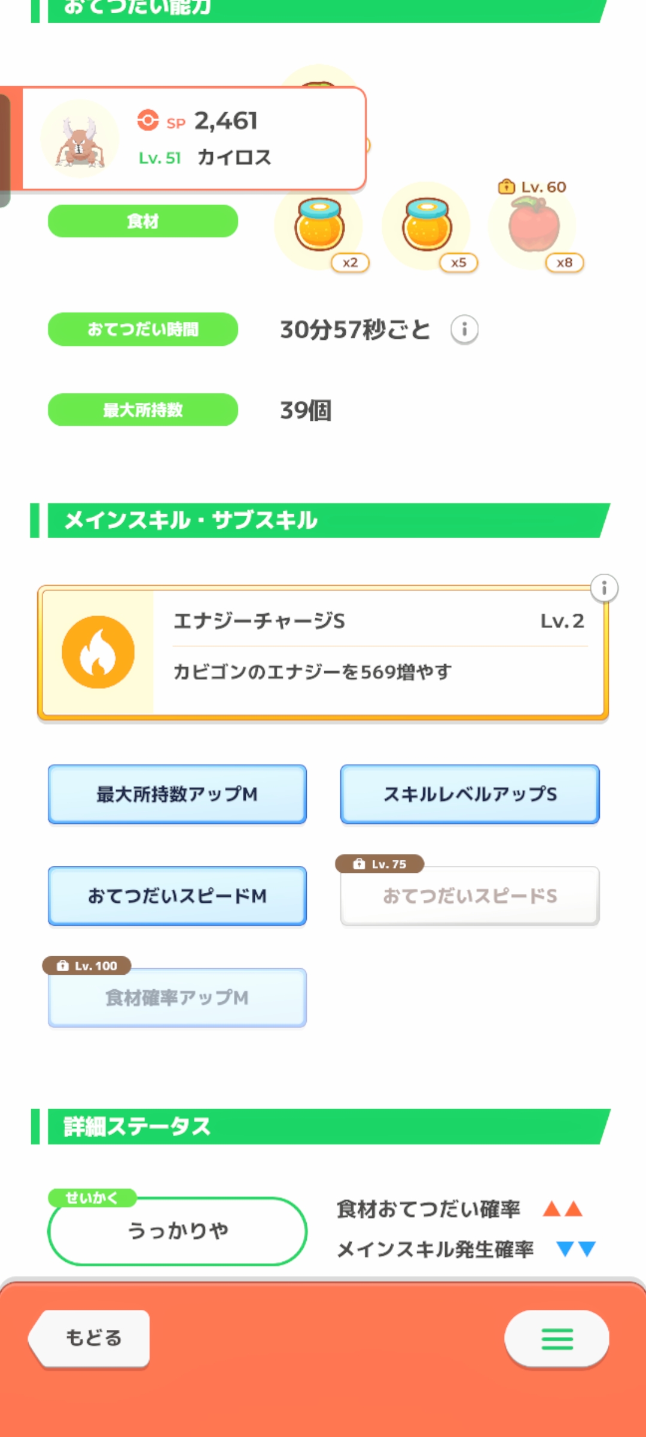
Task: Tap the locked Lv. 60 apple ingredient
Action: pos(534,226)
